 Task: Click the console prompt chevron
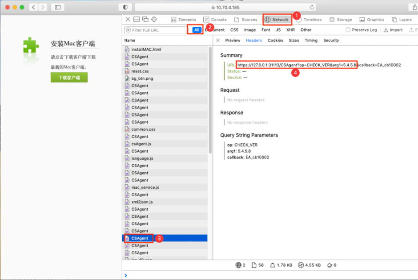point(126,276)
